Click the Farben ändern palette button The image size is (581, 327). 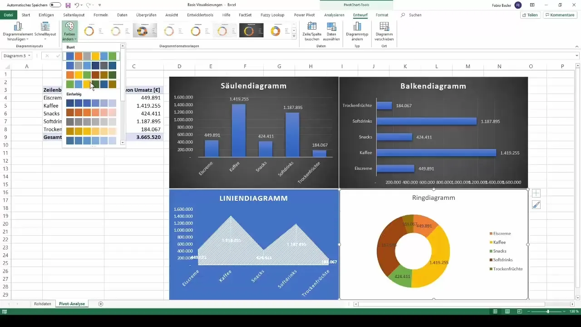[x=69, y=31]
